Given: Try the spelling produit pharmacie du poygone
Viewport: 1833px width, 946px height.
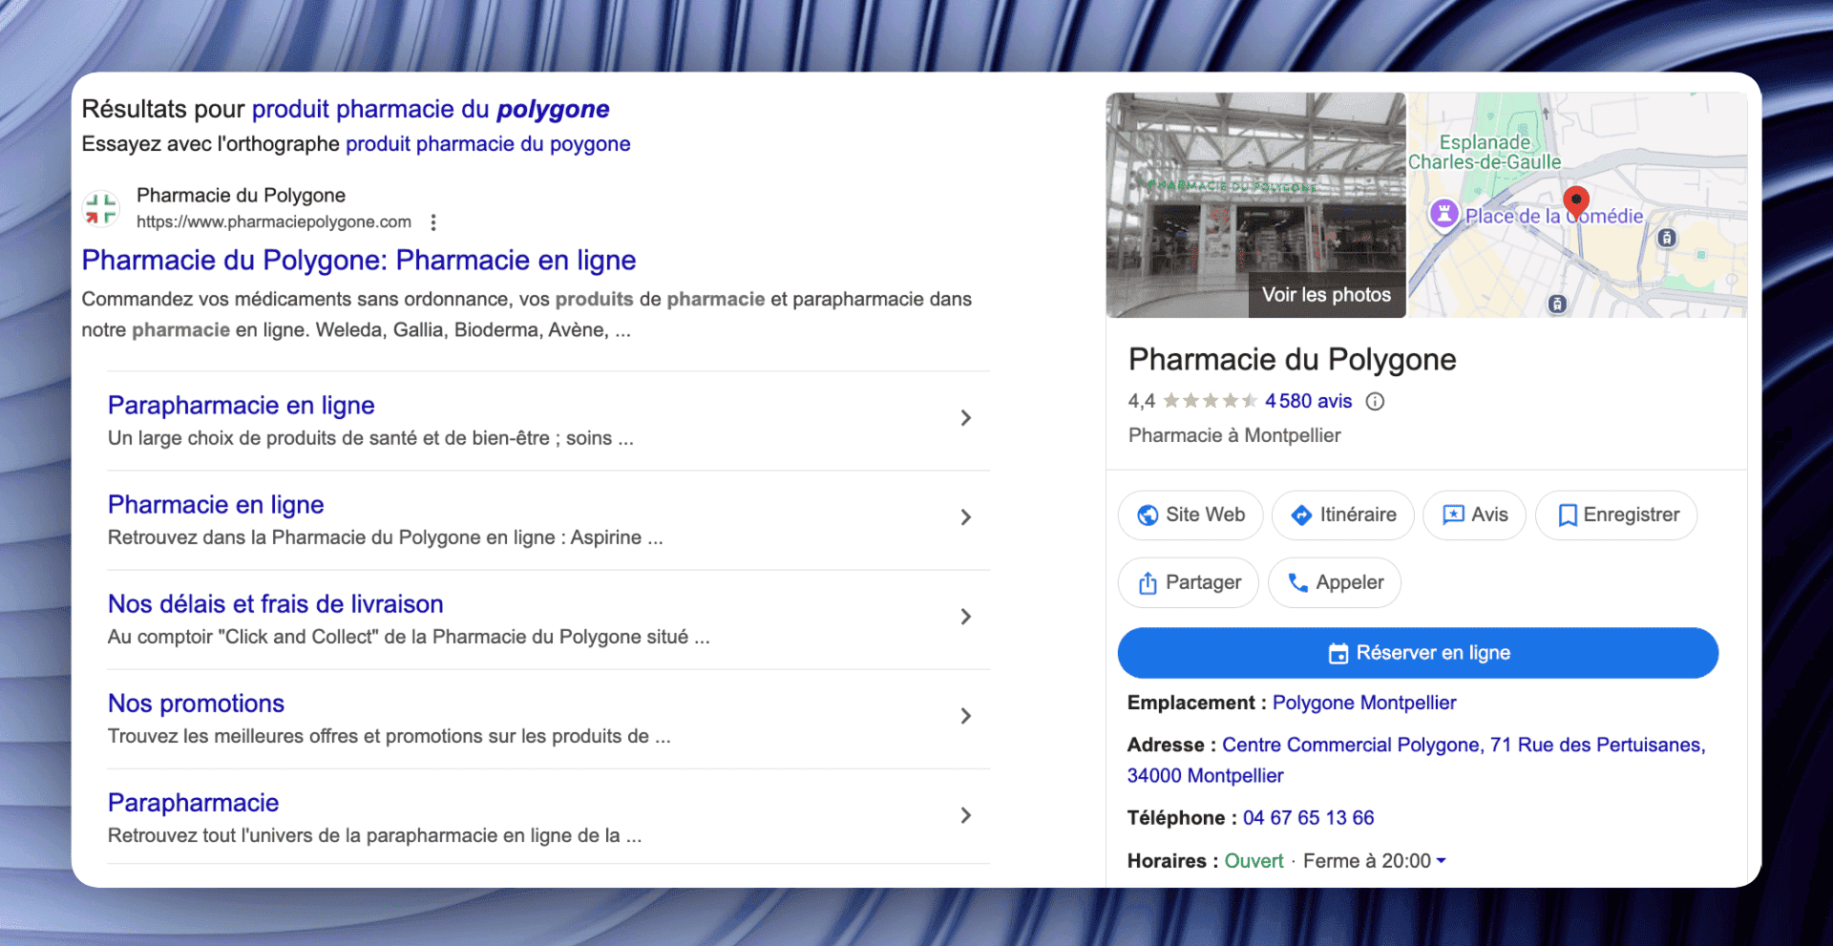Looking at the screenshot, I should (x=488, y=144).
